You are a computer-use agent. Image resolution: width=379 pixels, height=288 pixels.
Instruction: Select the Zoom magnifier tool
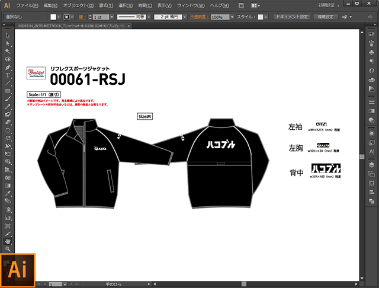[8, 249]
